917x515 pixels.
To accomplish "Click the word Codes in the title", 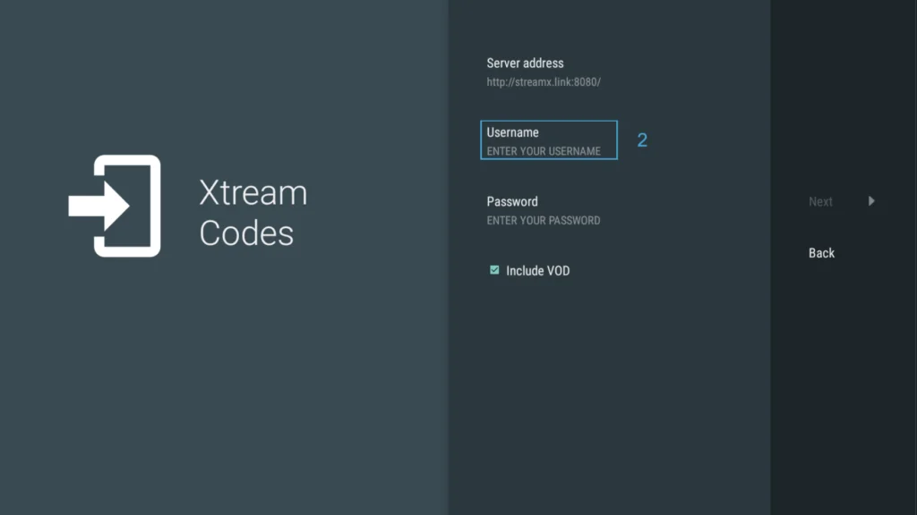I will pyautogui.click(x=246, y=233).
